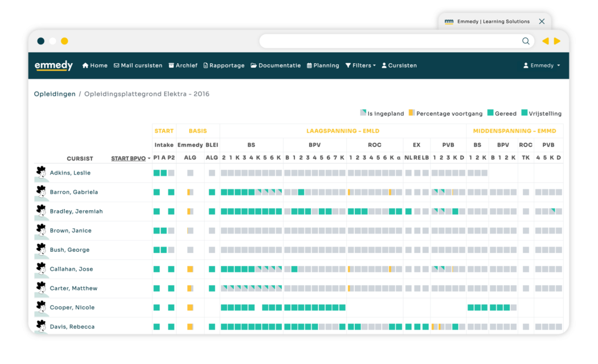Screen dimensions: 598x364
Task: Click the search magnifier icon in address bar
Action: pos(526,41)
